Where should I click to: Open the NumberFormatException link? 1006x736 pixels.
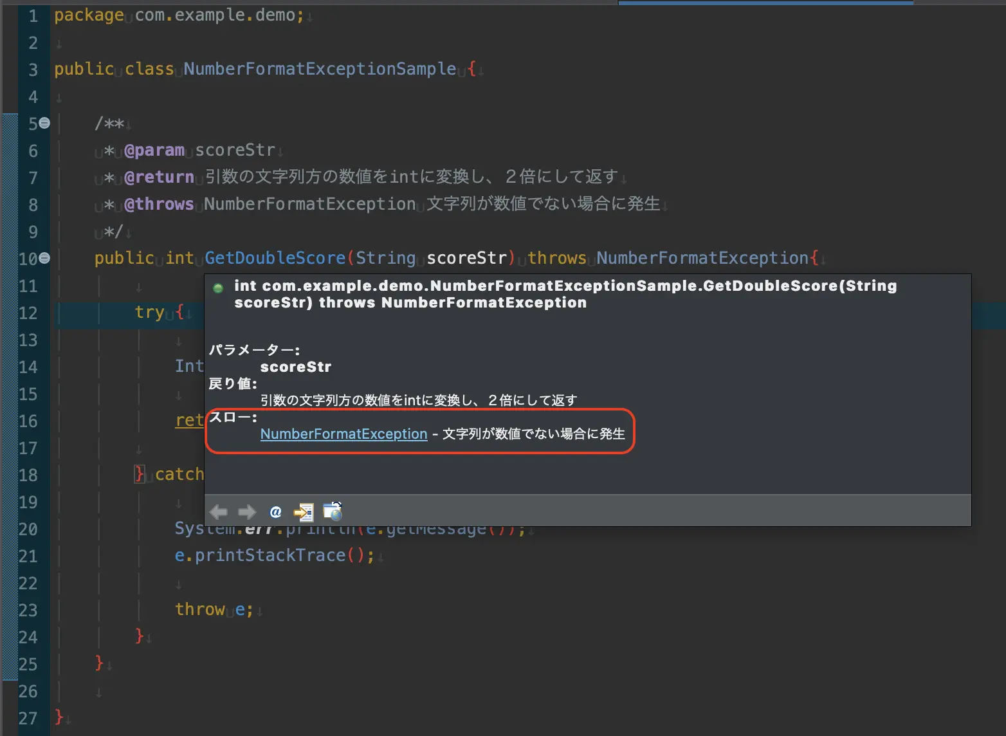pos(343,434)
